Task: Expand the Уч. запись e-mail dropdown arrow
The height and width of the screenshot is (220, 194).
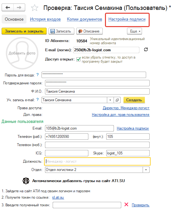Action: click(110, 100)
